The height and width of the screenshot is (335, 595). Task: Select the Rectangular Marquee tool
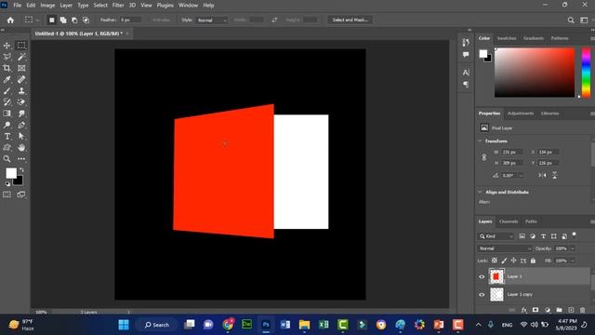21,46
